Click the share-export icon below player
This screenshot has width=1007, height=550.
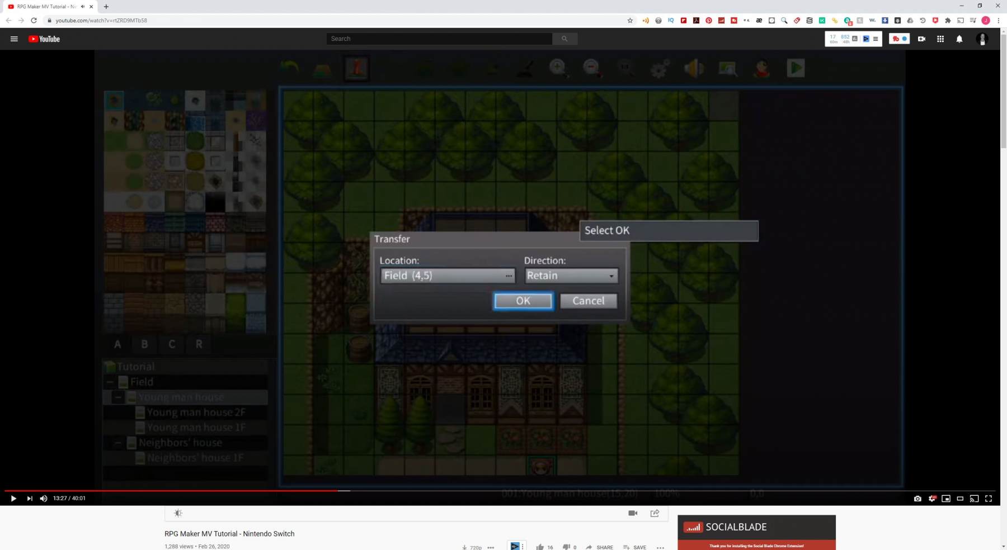(x=655, y=513)
